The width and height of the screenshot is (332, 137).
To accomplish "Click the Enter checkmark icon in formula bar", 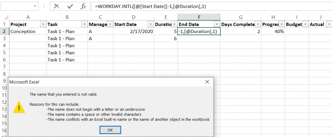I will 70,6.
